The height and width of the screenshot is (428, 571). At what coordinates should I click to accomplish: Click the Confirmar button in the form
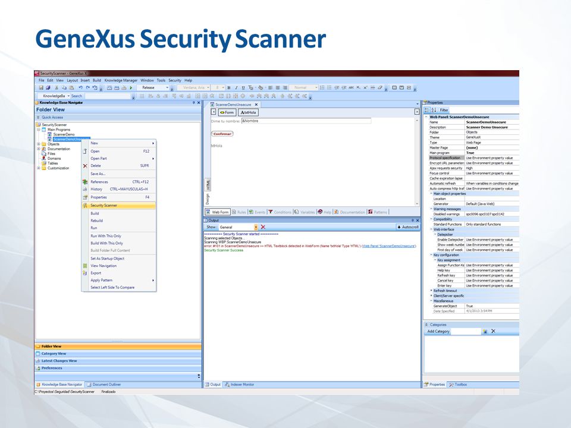point(222,134)
